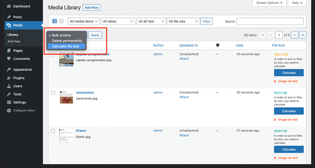Click admin author link for vacaciones
The width and height of the screenshot is (315, 168).
(158, 92)
